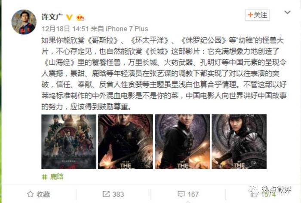Open the post timestamp 12月18日 14:51
This screenshot has height=203, width=301.
point(65,29)
